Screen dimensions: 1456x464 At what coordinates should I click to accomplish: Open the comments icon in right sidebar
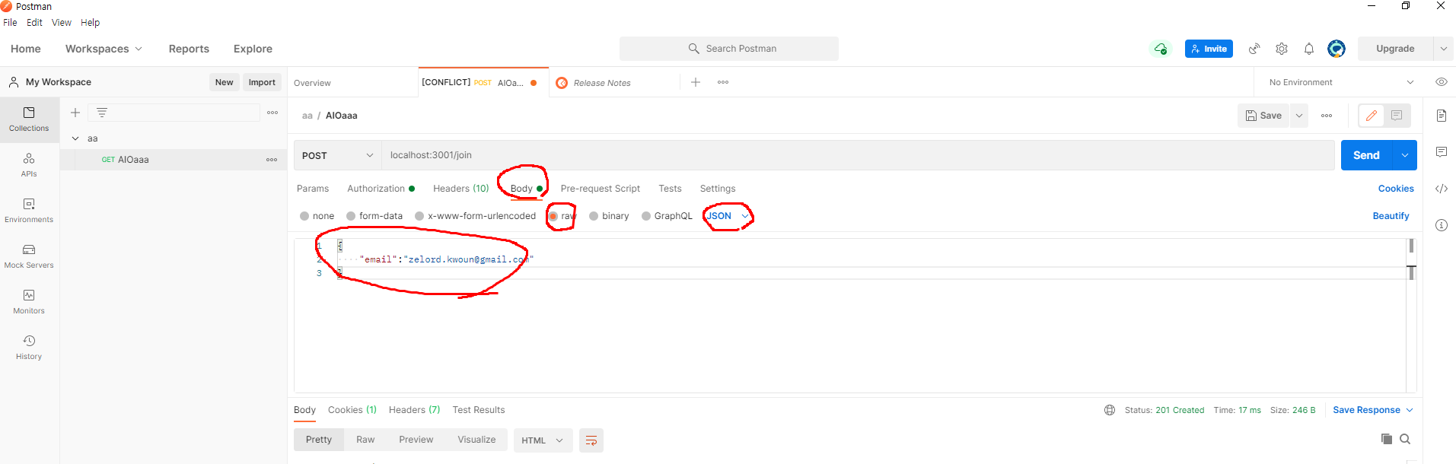click(x=1442, y=152)
